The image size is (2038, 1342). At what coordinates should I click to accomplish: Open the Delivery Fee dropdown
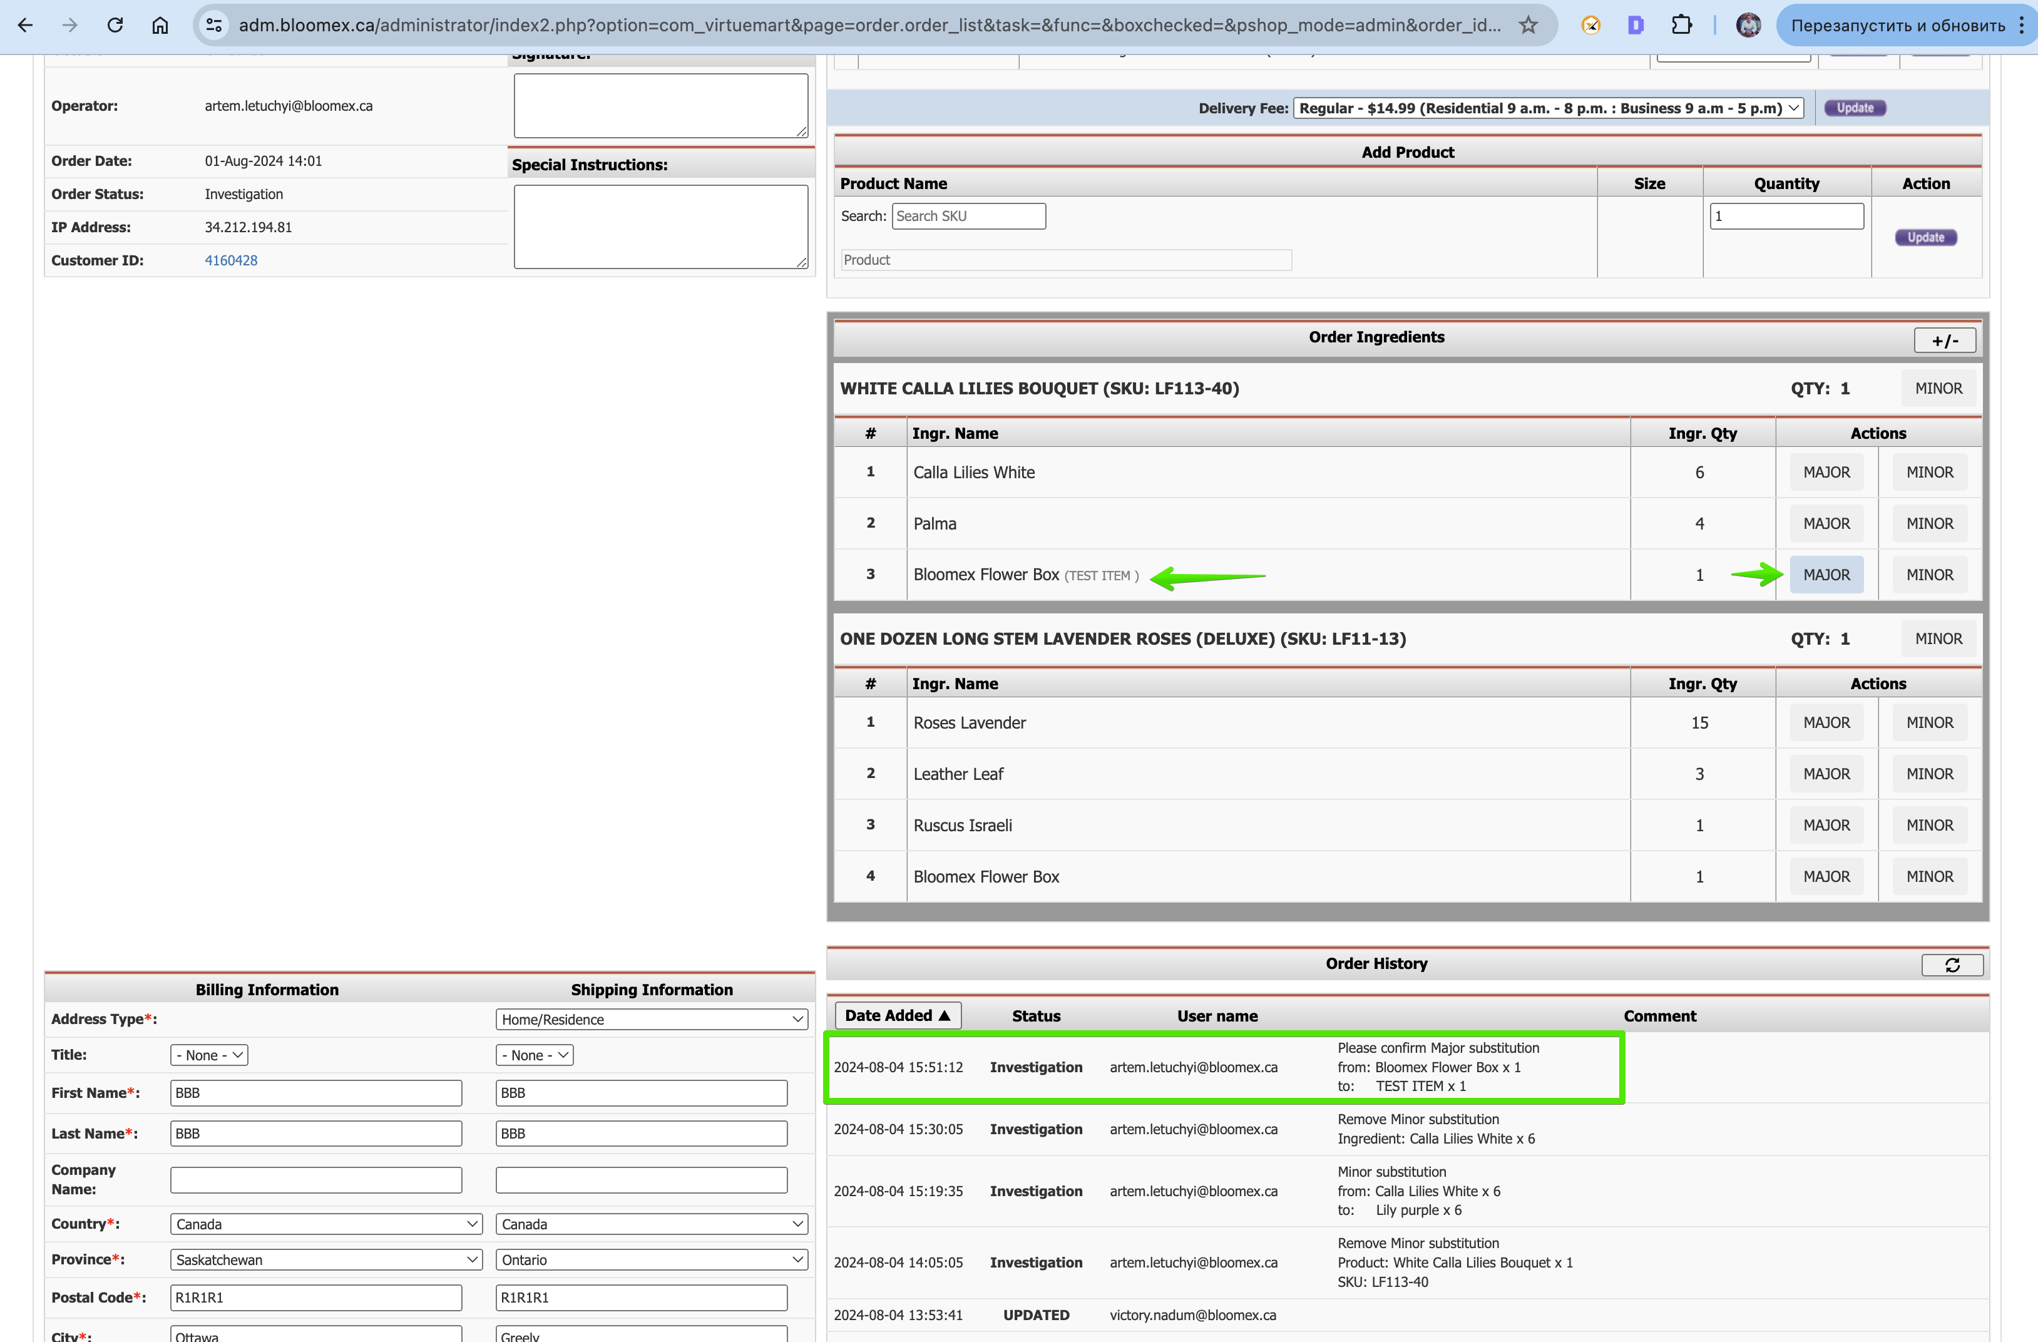[1548, 108]
